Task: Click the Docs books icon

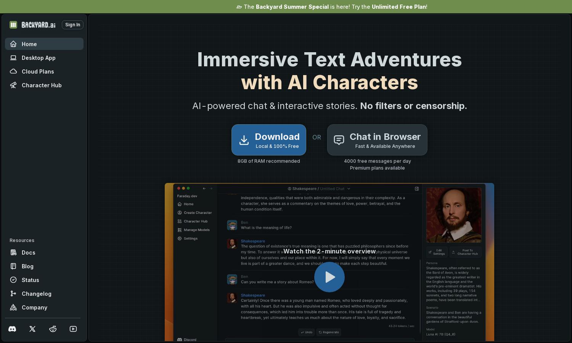Action: [13, 252]
